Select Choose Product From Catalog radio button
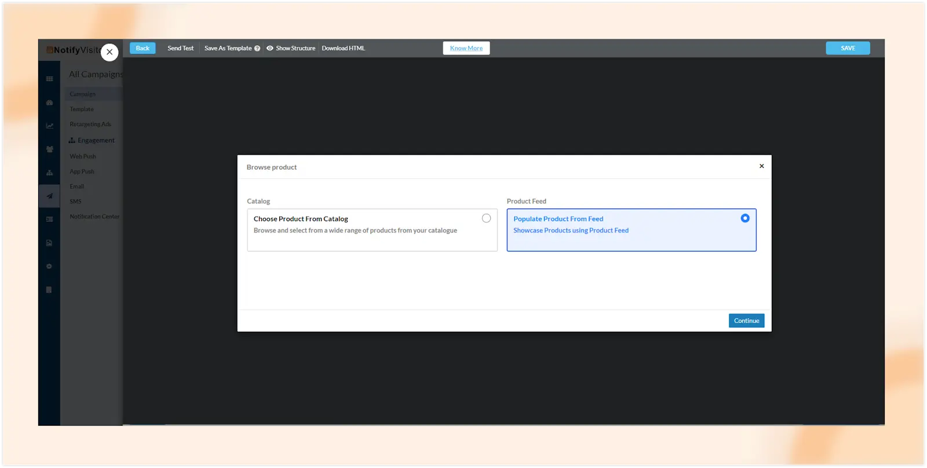 coord(486,218)
